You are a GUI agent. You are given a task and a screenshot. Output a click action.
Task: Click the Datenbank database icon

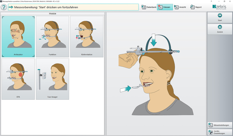point(144,7)
